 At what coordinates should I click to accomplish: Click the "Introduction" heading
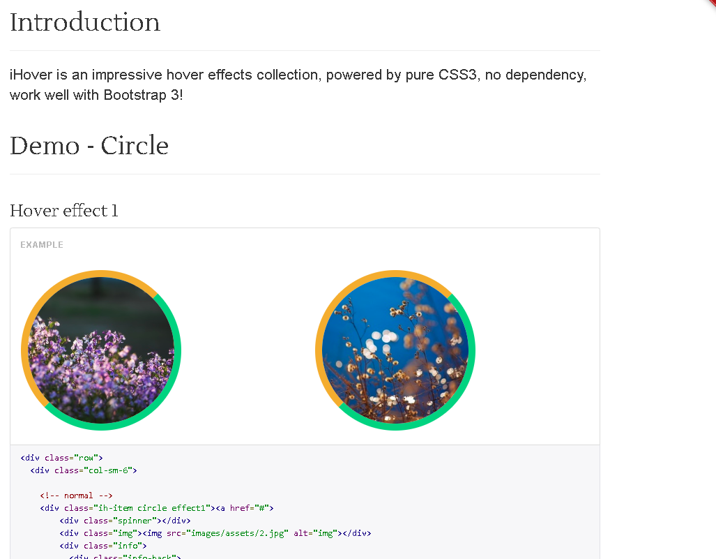click(84, 22)
